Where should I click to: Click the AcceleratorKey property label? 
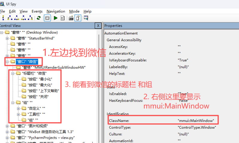pos(122,54)
